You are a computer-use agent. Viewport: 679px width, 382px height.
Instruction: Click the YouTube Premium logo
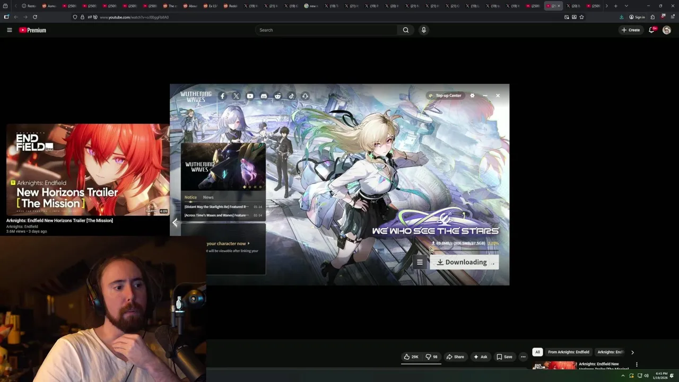click(x=33, y=30)
